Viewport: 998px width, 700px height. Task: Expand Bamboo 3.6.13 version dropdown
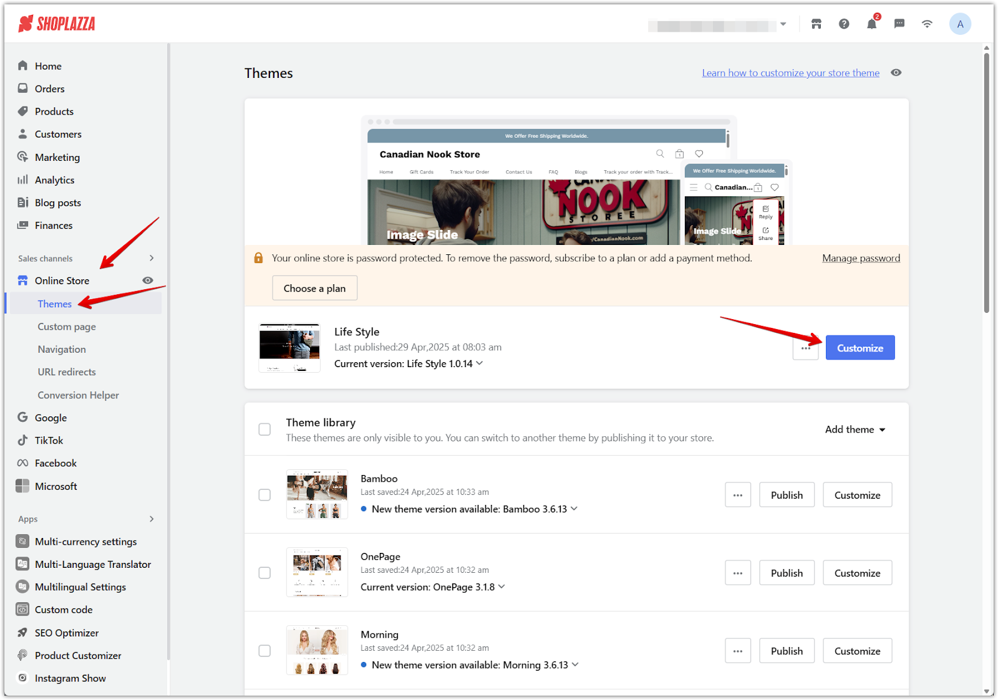[574, 509]
